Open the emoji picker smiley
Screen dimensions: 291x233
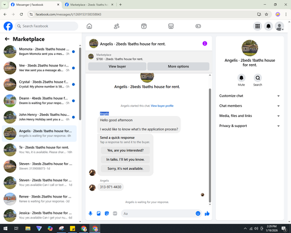point(198,214)
